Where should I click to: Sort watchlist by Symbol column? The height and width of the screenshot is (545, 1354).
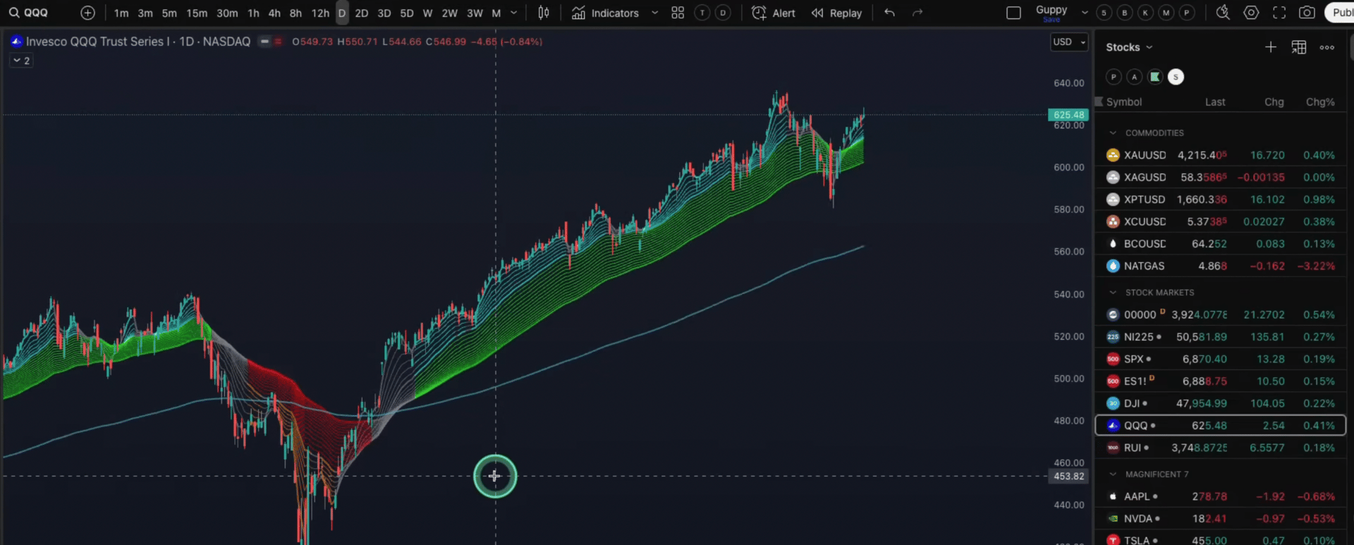click(x=1123, y=102)
